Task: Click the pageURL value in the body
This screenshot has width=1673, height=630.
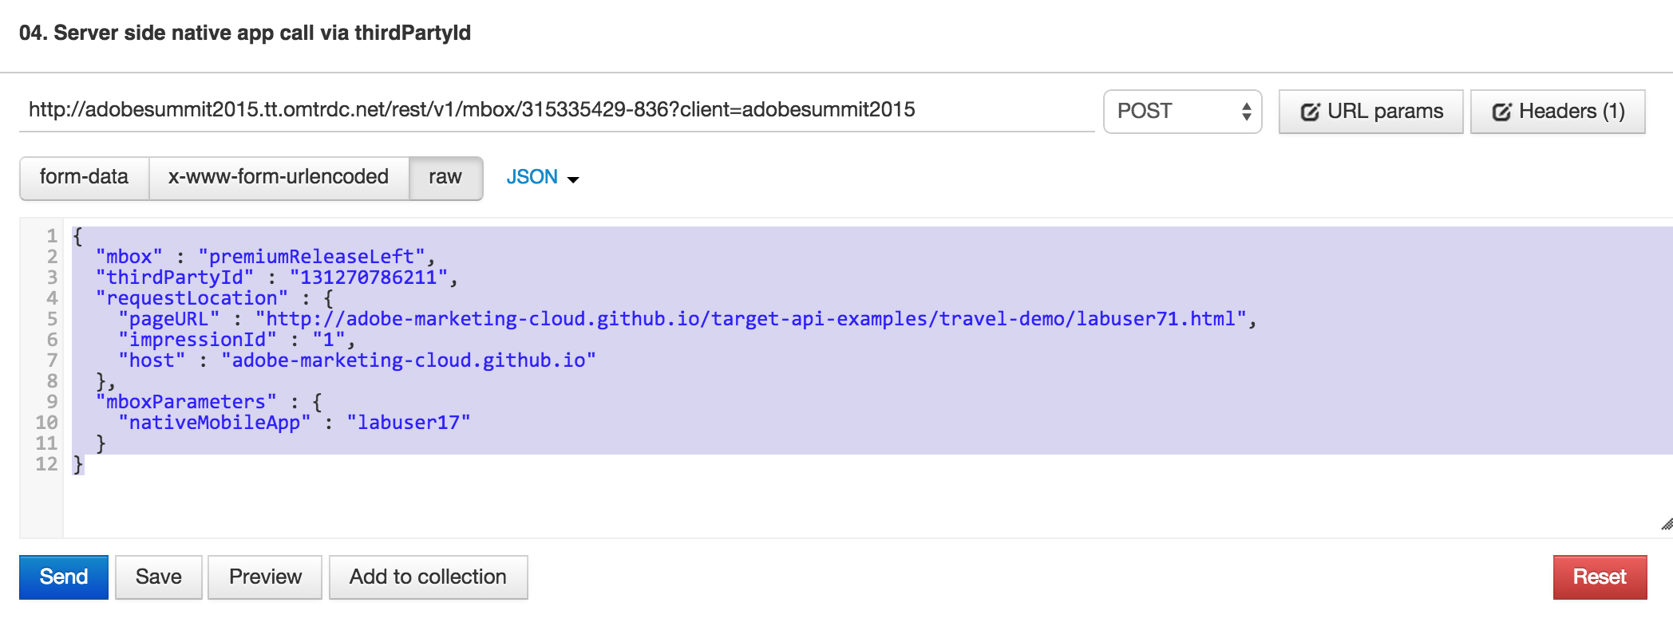Action: (750, 319)
